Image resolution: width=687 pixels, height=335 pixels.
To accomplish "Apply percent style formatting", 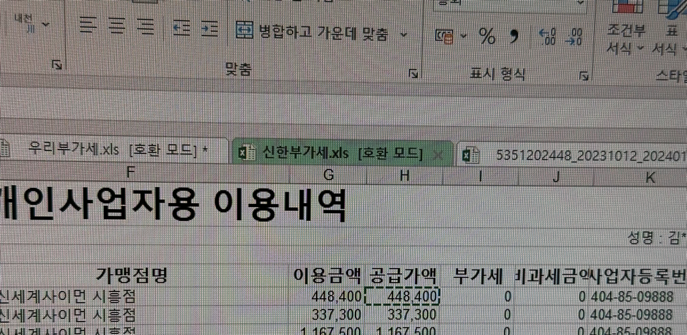I will coord(487,36).
